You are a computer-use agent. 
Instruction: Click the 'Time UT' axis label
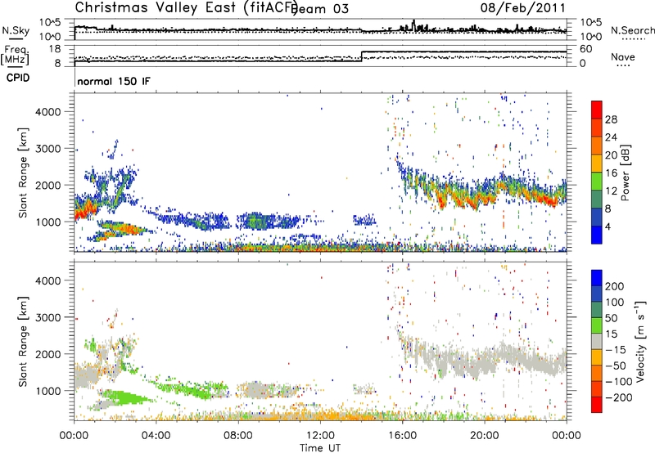[320, 448]
